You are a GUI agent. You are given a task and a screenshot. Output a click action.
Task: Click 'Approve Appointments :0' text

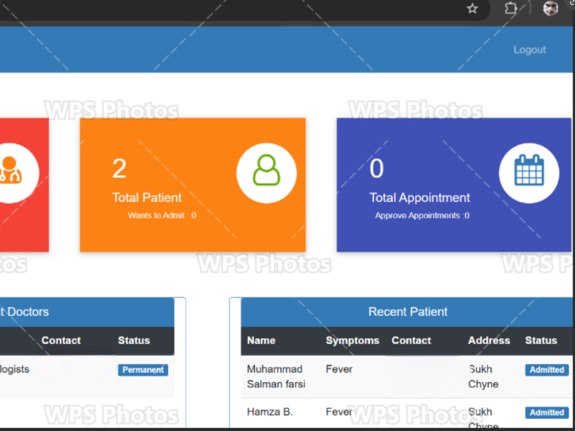(x=422, y=215)
